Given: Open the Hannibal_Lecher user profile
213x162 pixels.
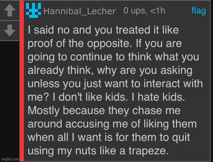Looking at the screenshot, I should point(80,11).
